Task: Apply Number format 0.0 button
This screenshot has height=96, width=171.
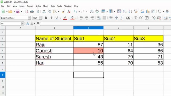Action: [141, 18]
